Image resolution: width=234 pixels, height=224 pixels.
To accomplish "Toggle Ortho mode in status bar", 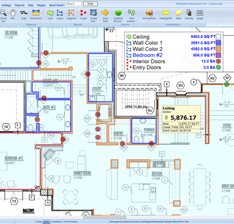I will pyautogui.click(x=46, y=222).
